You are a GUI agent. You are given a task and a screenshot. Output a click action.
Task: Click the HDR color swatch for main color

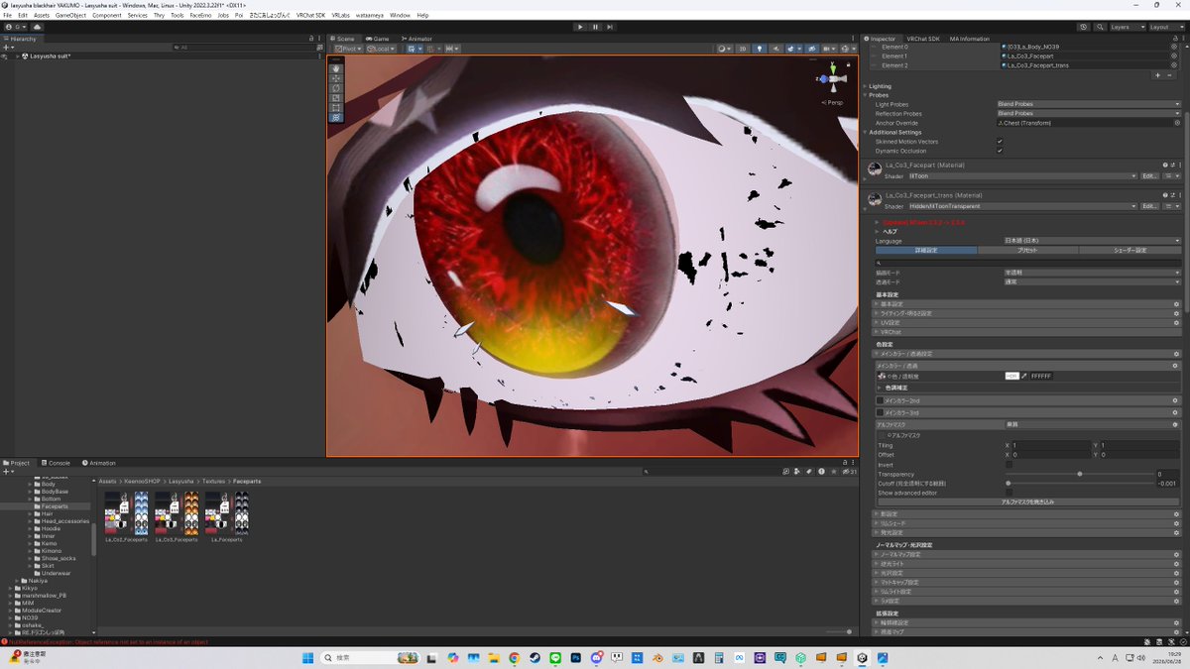pos(1011,377)
